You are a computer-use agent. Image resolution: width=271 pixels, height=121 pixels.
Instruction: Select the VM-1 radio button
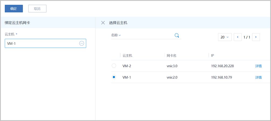pyautogui.click(x=114, y=77)
